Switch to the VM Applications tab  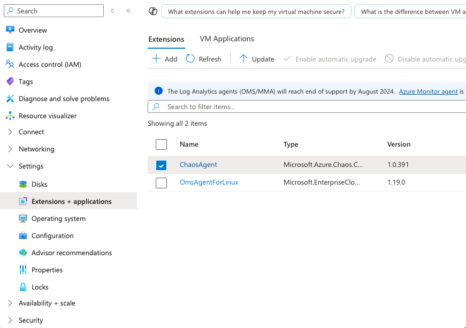pyautogui.click(x=226, y=39)
